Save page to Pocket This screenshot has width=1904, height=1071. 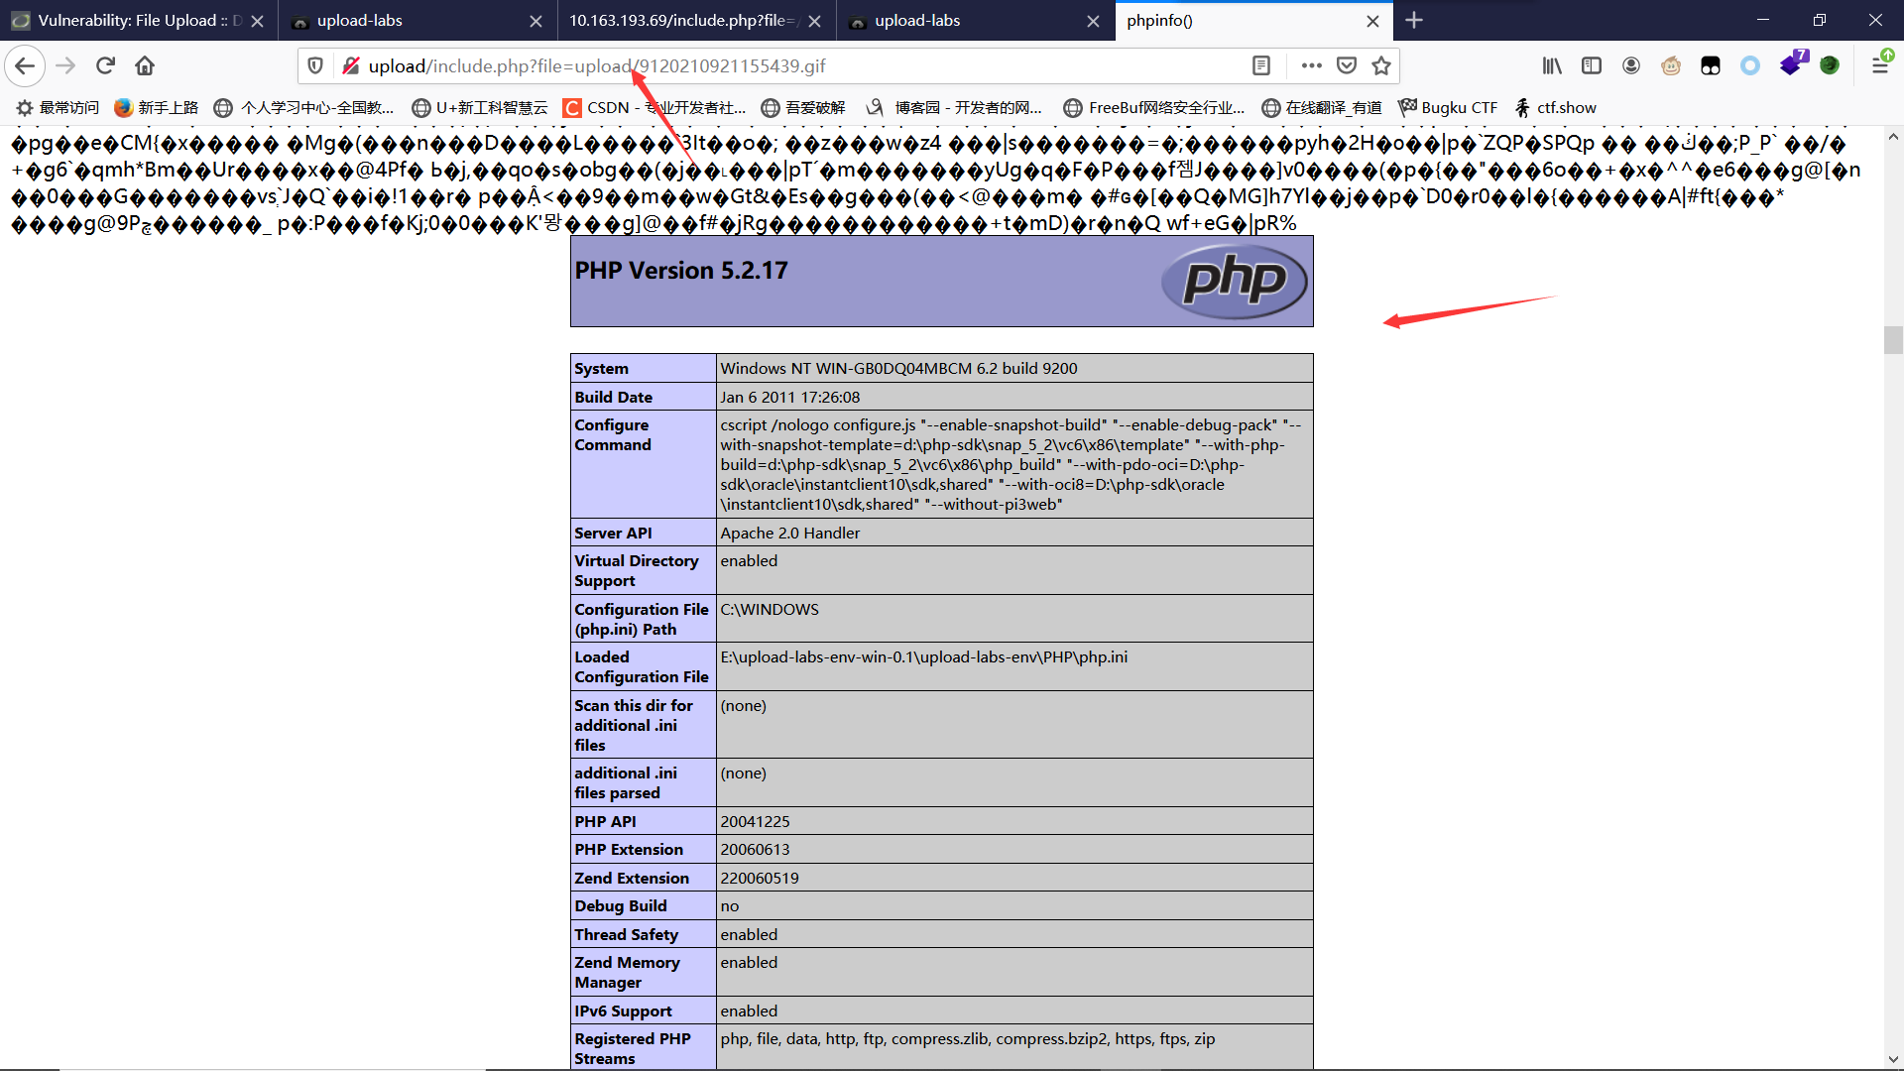1347,65
